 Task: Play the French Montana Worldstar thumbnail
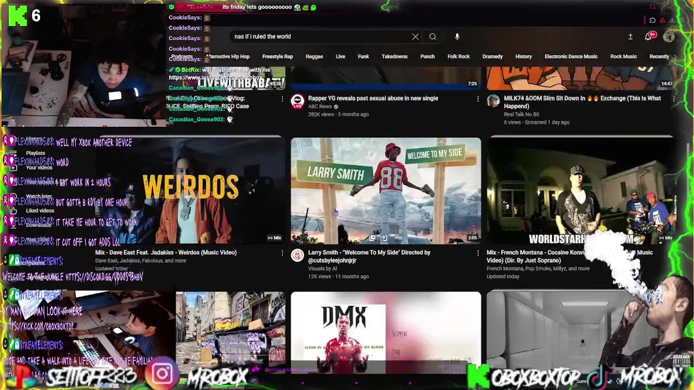(581, 191)
